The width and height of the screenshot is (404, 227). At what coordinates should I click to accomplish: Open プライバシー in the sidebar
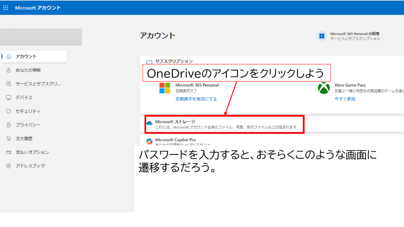34,125
